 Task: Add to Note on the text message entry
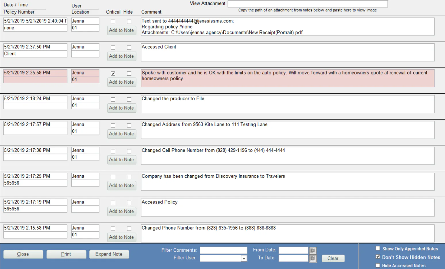pos(122,30)
